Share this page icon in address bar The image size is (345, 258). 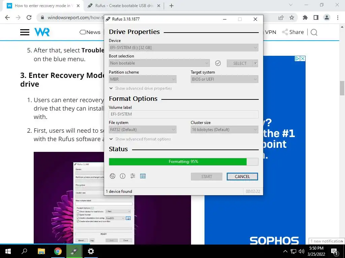coord(281,18)
